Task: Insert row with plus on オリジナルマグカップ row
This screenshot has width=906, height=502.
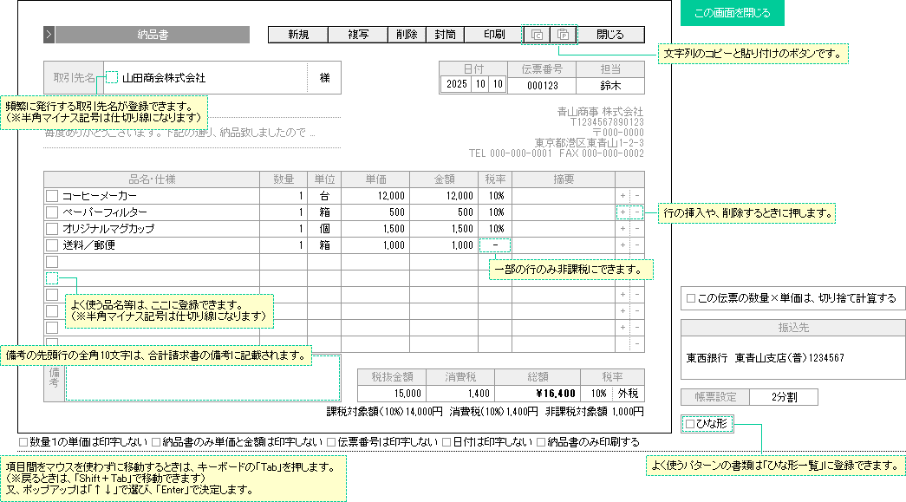Action: [x=622, y=229]
